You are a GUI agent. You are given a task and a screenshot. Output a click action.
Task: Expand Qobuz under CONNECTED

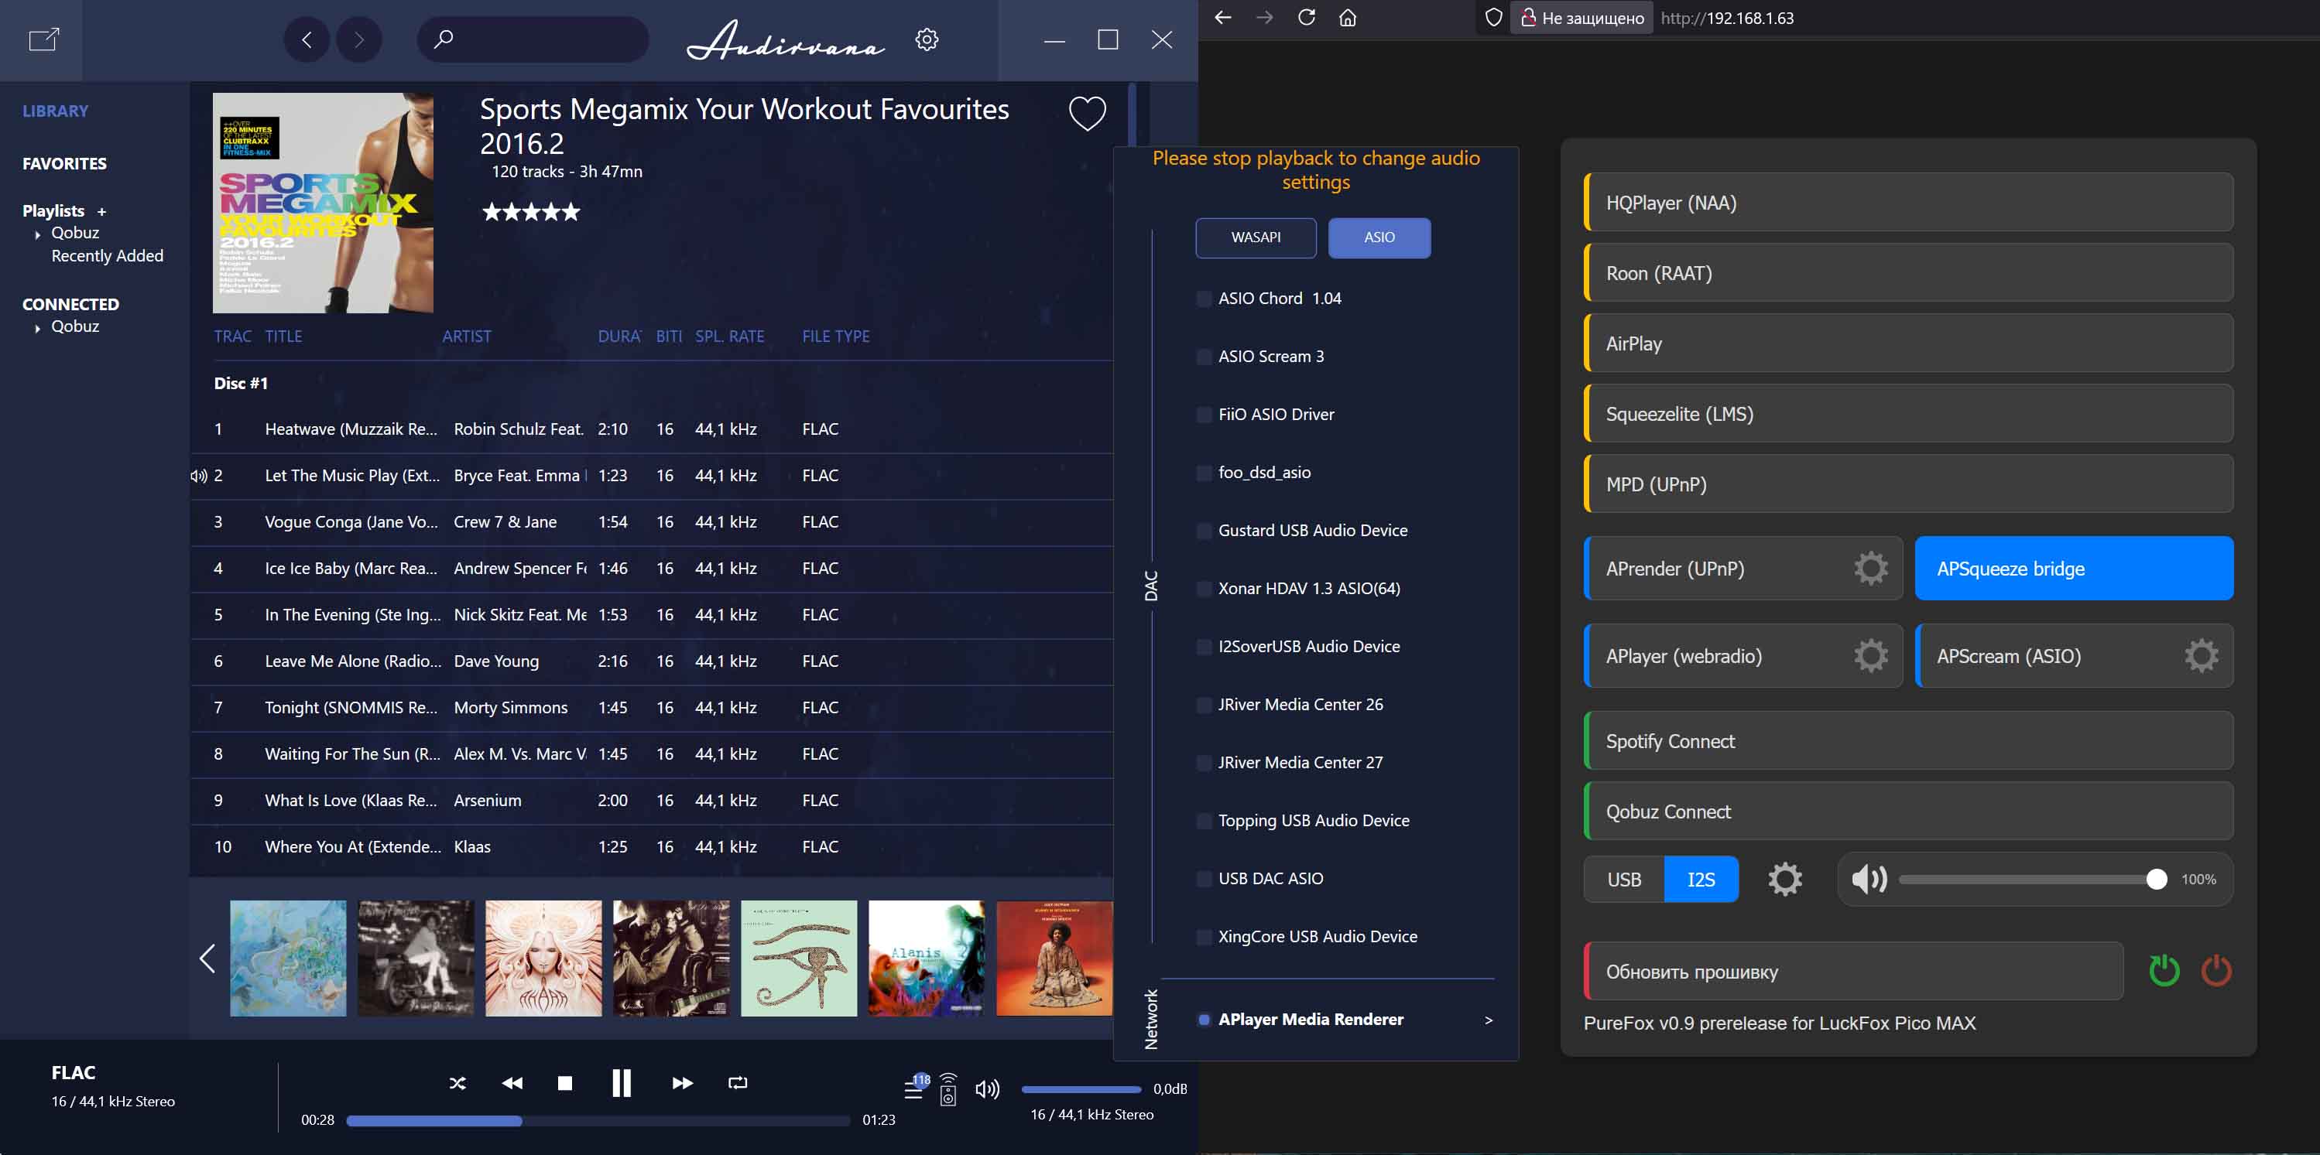pyautogui.click(x=38, y=328)
